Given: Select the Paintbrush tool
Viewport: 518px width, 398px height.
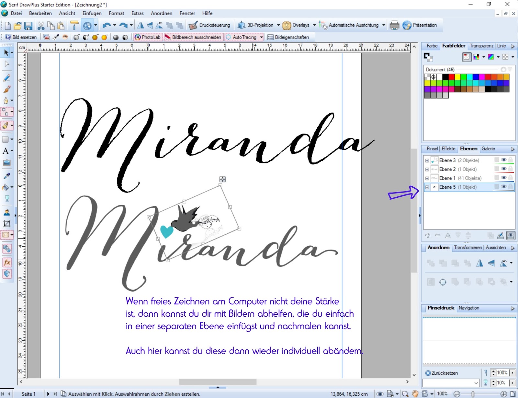Looking at the screenshot, I should [x=7, y=89].
